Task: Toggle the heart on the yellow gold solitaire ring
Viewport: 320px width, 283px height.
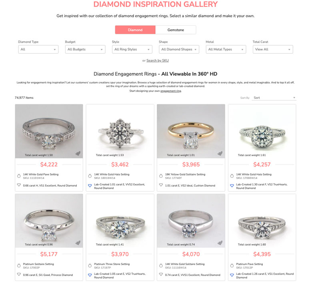Action: (x=220, y=153)
